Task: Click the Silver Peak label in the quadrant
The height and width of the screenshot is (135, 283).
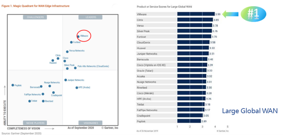Action: pyautogui.click(x=69, y=65)
